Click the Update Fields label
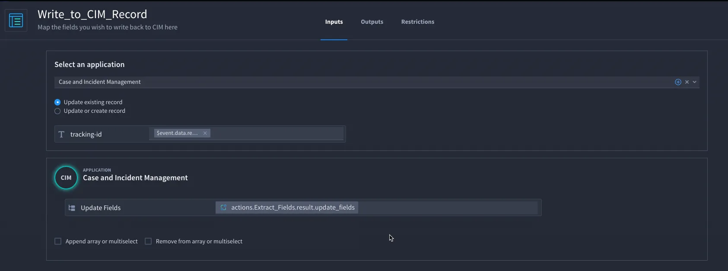The width and height of the screenshot is (728, 271). [x=101, y=208]
